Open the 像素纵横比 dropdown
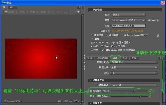The width and height of the screenshot is (166, 105). (134, 62)
